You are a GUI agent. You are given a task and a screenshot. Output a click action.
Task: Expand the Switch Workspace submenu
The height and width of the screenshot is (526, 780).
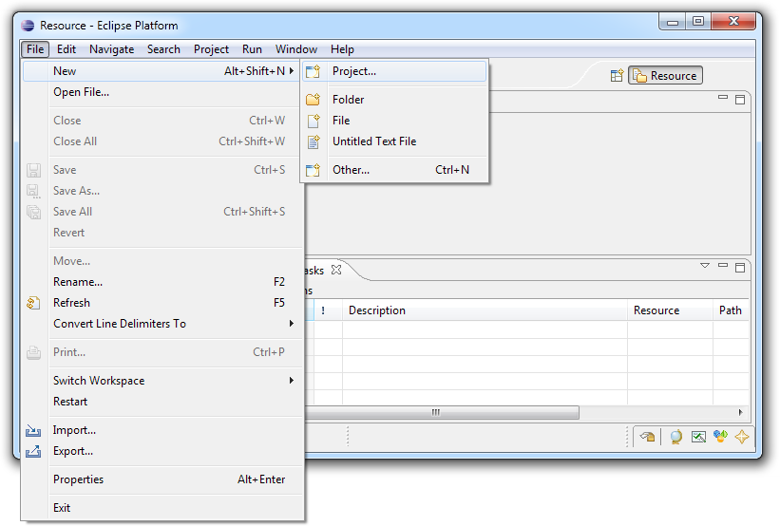click(292, 381)
